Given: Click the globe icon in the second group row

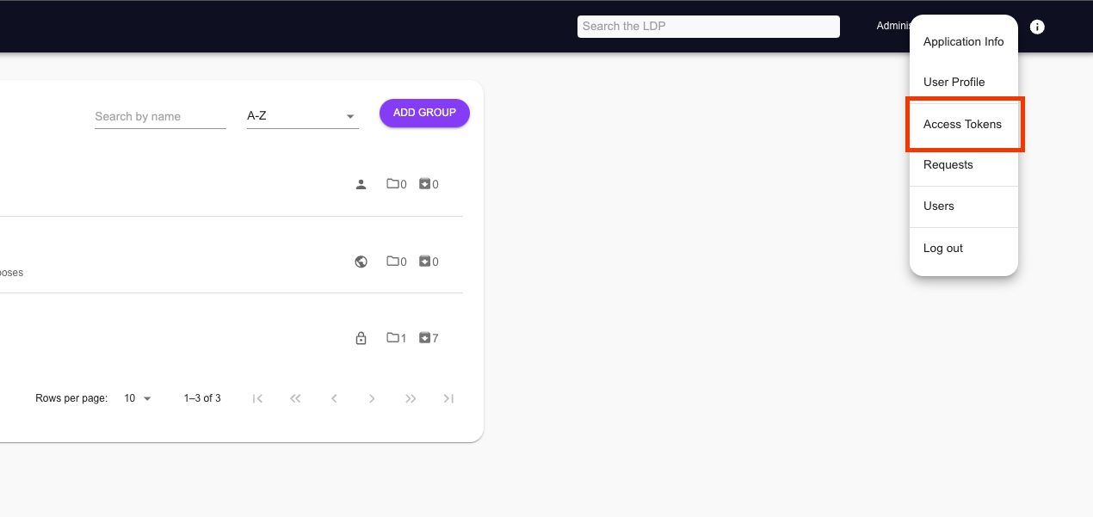Looking at the screenshot, I should point(361,262).
